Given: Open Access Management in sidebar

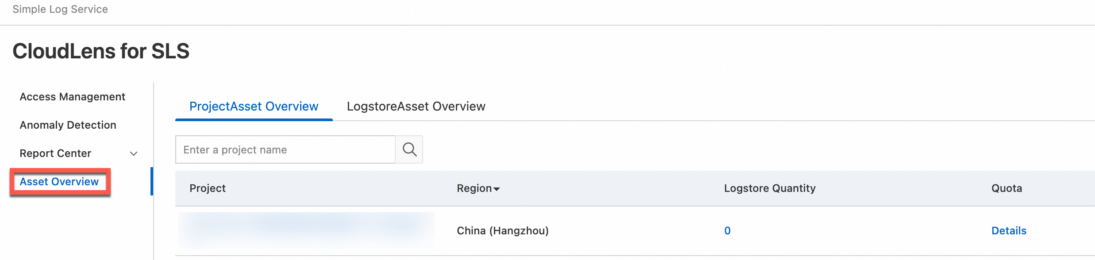Looking at the screenshot, I should point(73,97).
